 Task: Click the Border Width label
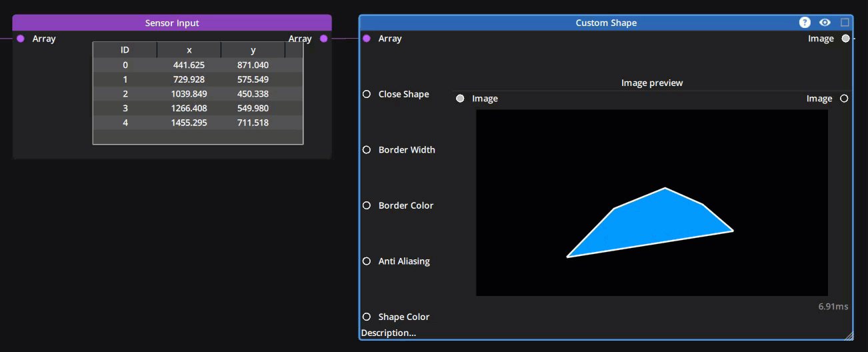tap(407, 150)
